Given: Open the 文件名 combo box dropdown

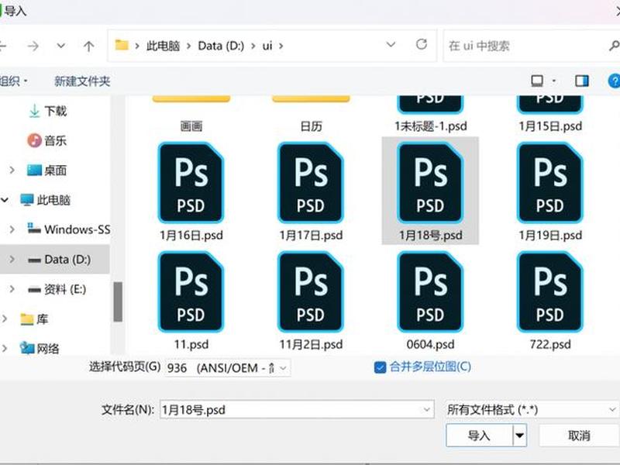Looking at the screenshot, I should (x=427, y=410).
